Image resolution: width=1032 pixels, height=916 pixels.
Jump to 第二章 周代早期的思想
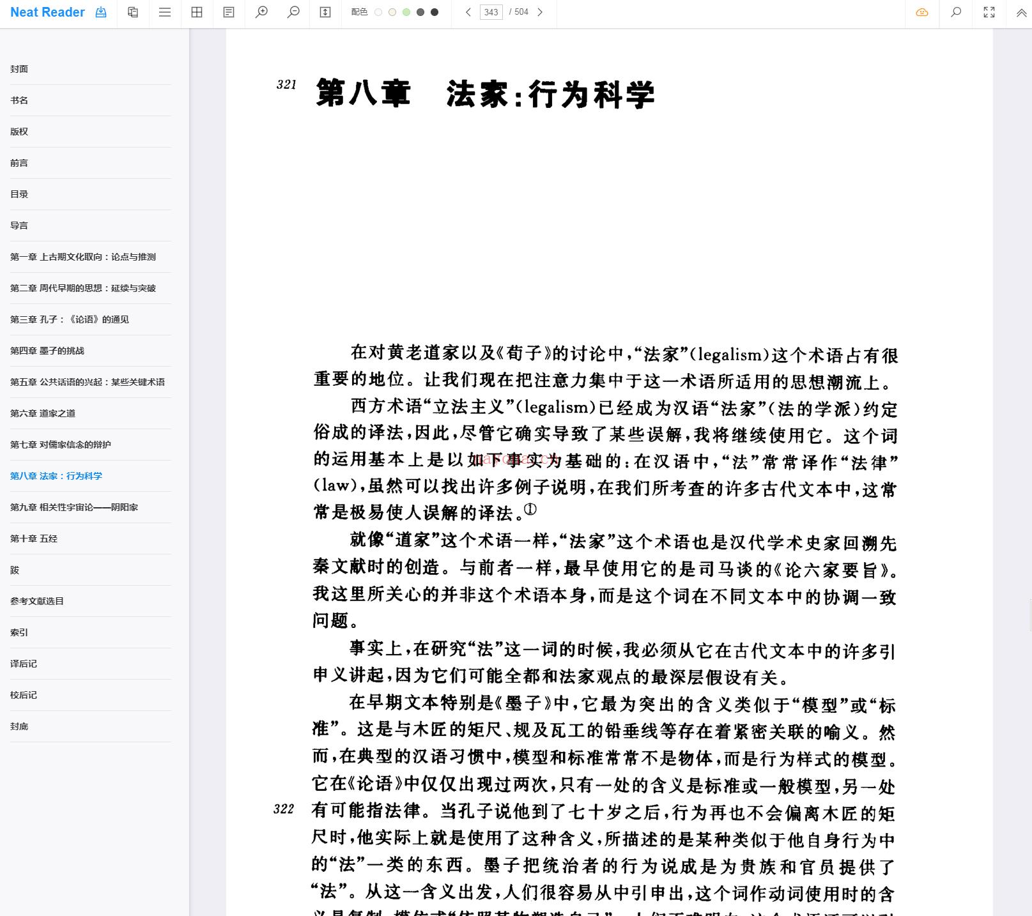pyautogui.click(x=83, y=288)
